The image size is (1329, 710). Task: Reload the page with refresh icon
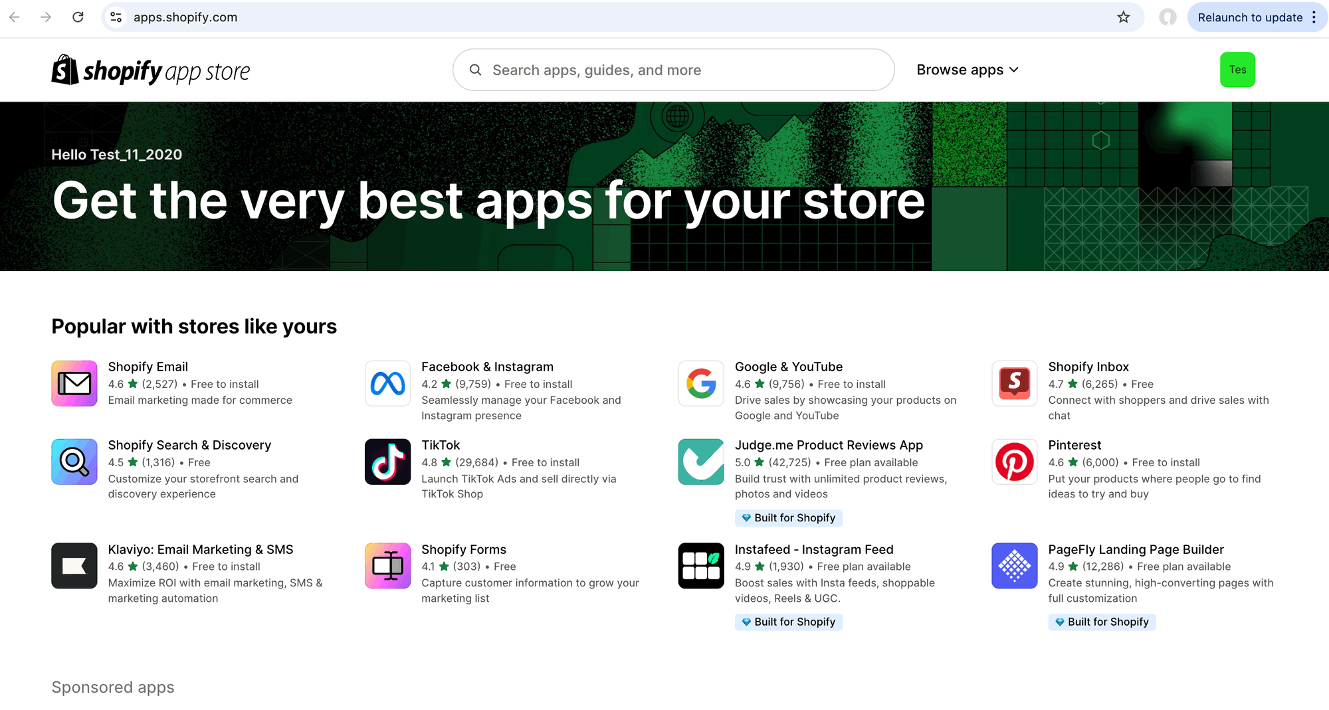[x=78, y=17]
